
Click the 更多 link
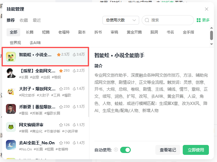[206, 20]
